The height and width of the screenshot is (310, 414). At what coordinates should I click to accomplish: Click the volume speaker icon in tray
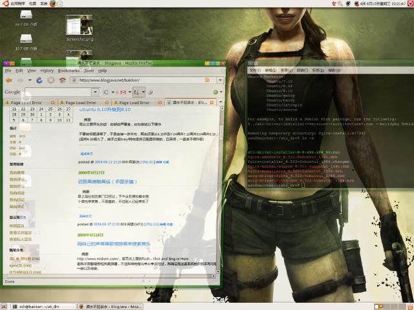click(x=364, y=4)
